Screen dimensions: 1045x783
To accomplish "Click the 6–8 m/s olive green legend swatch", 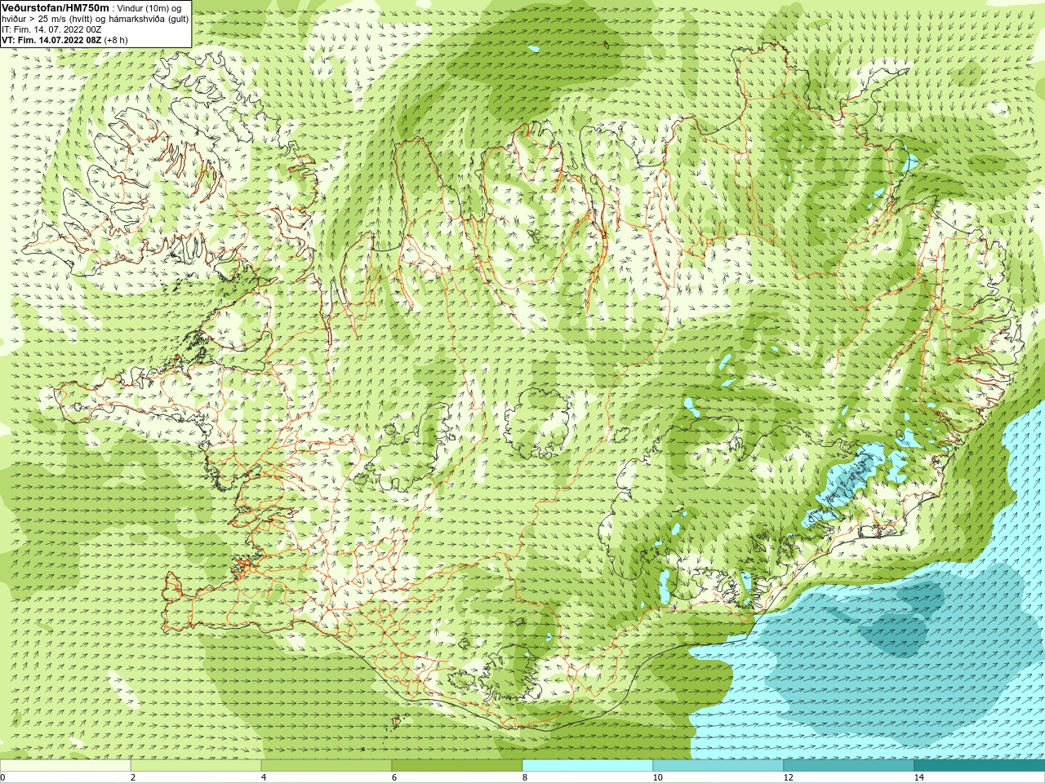I will coord(457,766).
